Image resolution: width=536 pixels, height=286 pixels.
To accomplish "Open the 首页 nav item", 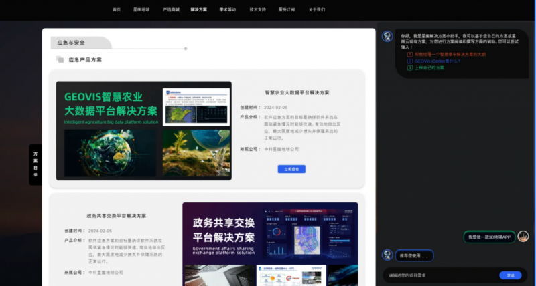I will [x=117, y=10].
